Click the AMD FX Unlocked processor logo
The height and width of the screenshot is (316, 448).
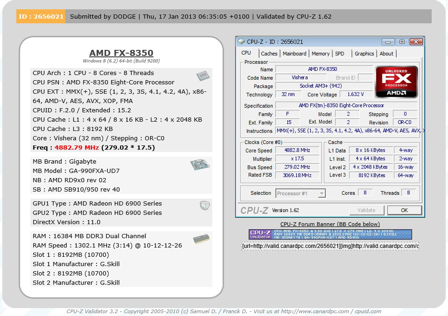pyautogui.click(x=396, y=82)
